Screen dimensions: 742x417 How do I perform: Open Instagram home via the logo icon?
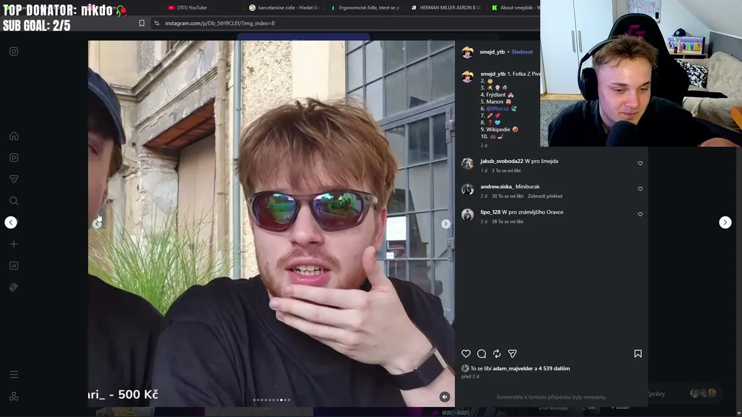click(x=14, y=52)
